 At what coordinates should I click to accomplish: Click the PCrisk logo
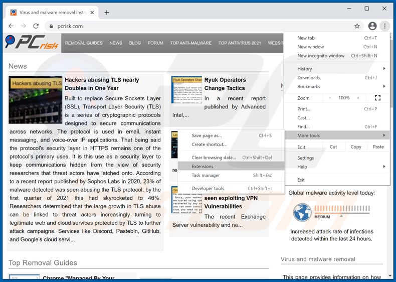click(32, 43)
